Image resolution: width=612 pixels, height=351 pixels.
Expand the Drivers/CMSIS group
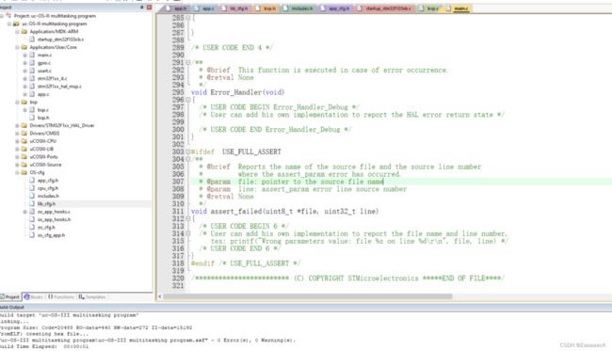click(x=17, y=134)
